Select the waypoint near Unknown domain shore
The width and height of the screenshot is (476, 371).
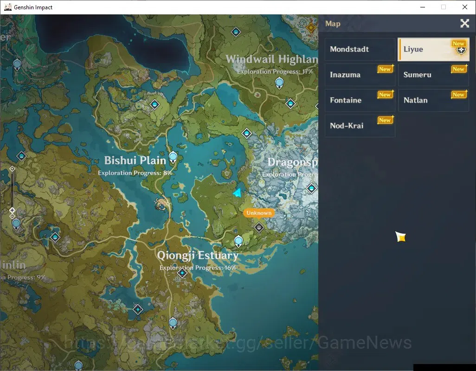click(238, 242)
